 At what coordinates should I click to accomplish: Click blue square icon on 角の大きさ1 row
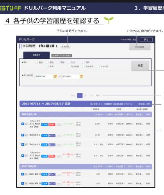coord(23,135)
